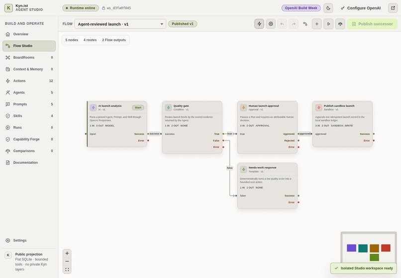Click the red node in minimap
401x278 pixels.
(x=386, y=248)
